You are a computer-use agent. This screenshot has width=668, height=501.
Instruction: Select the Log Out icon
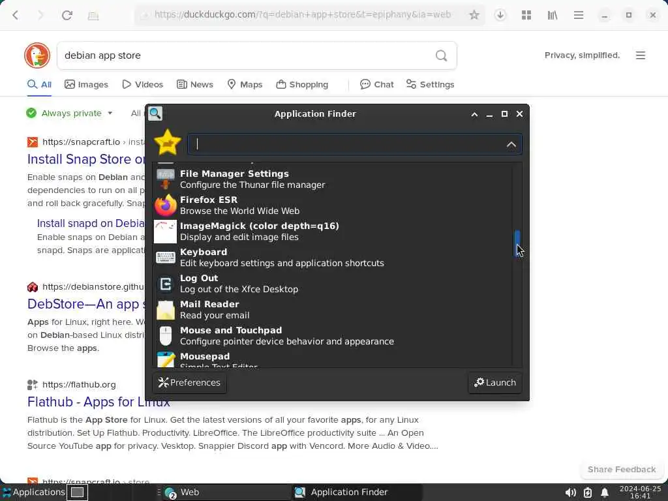coord(165,284)
